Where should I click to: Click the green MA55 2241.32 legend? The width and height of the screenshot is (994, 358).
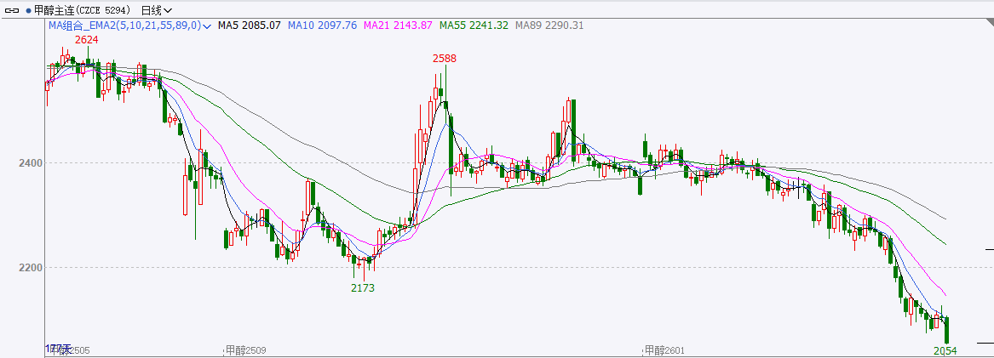click(474, 26)
